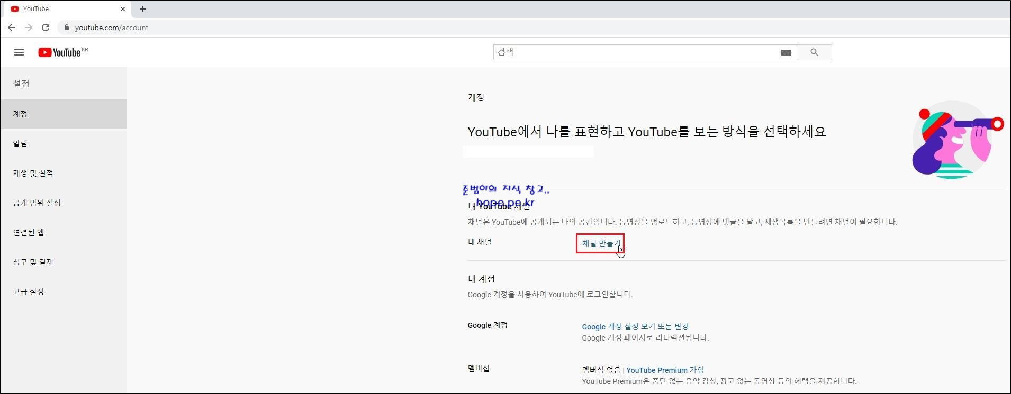This screenshot has height=394, width=1011.
Task: Open the on-screen keyboard icon
Action: tap(786, 52)
